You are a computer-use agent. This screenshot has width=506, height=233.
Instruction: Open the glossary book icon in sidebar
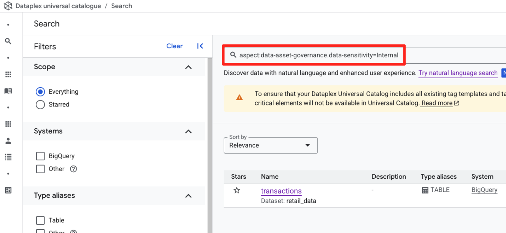pos(8,91)
